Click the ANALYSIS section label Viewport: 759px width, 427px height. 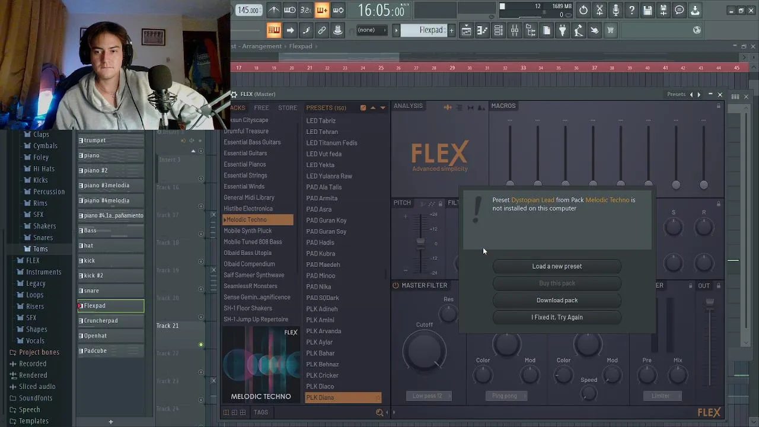pyautogui.click(x=408, y=106)
